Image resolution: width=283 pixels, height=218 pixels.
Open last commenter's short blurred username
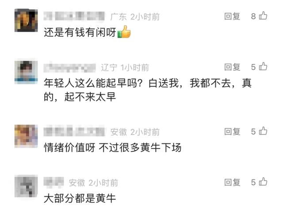tap(54, 182)
